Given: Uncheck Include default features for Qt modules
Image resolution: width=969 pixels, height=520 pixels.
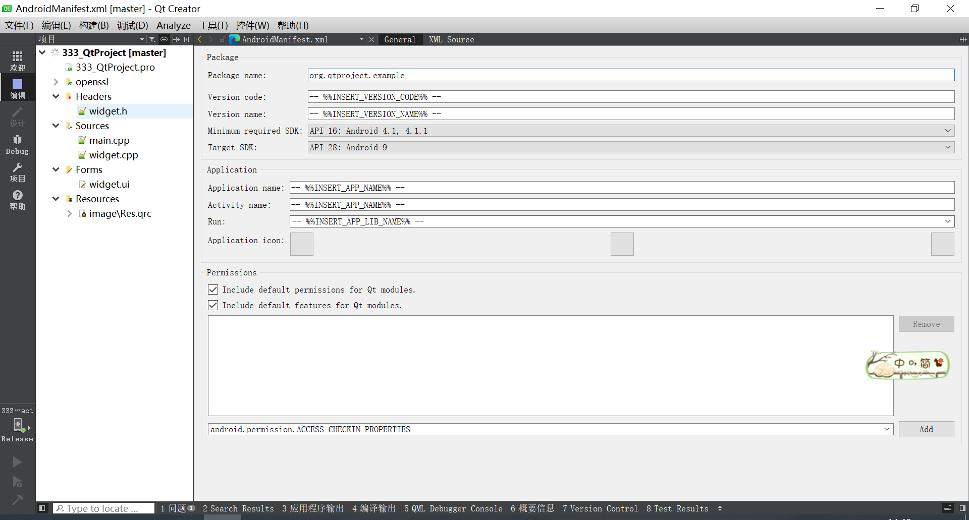Looking at the screenshot, I should pyautogui.click(x=213, y=305).
